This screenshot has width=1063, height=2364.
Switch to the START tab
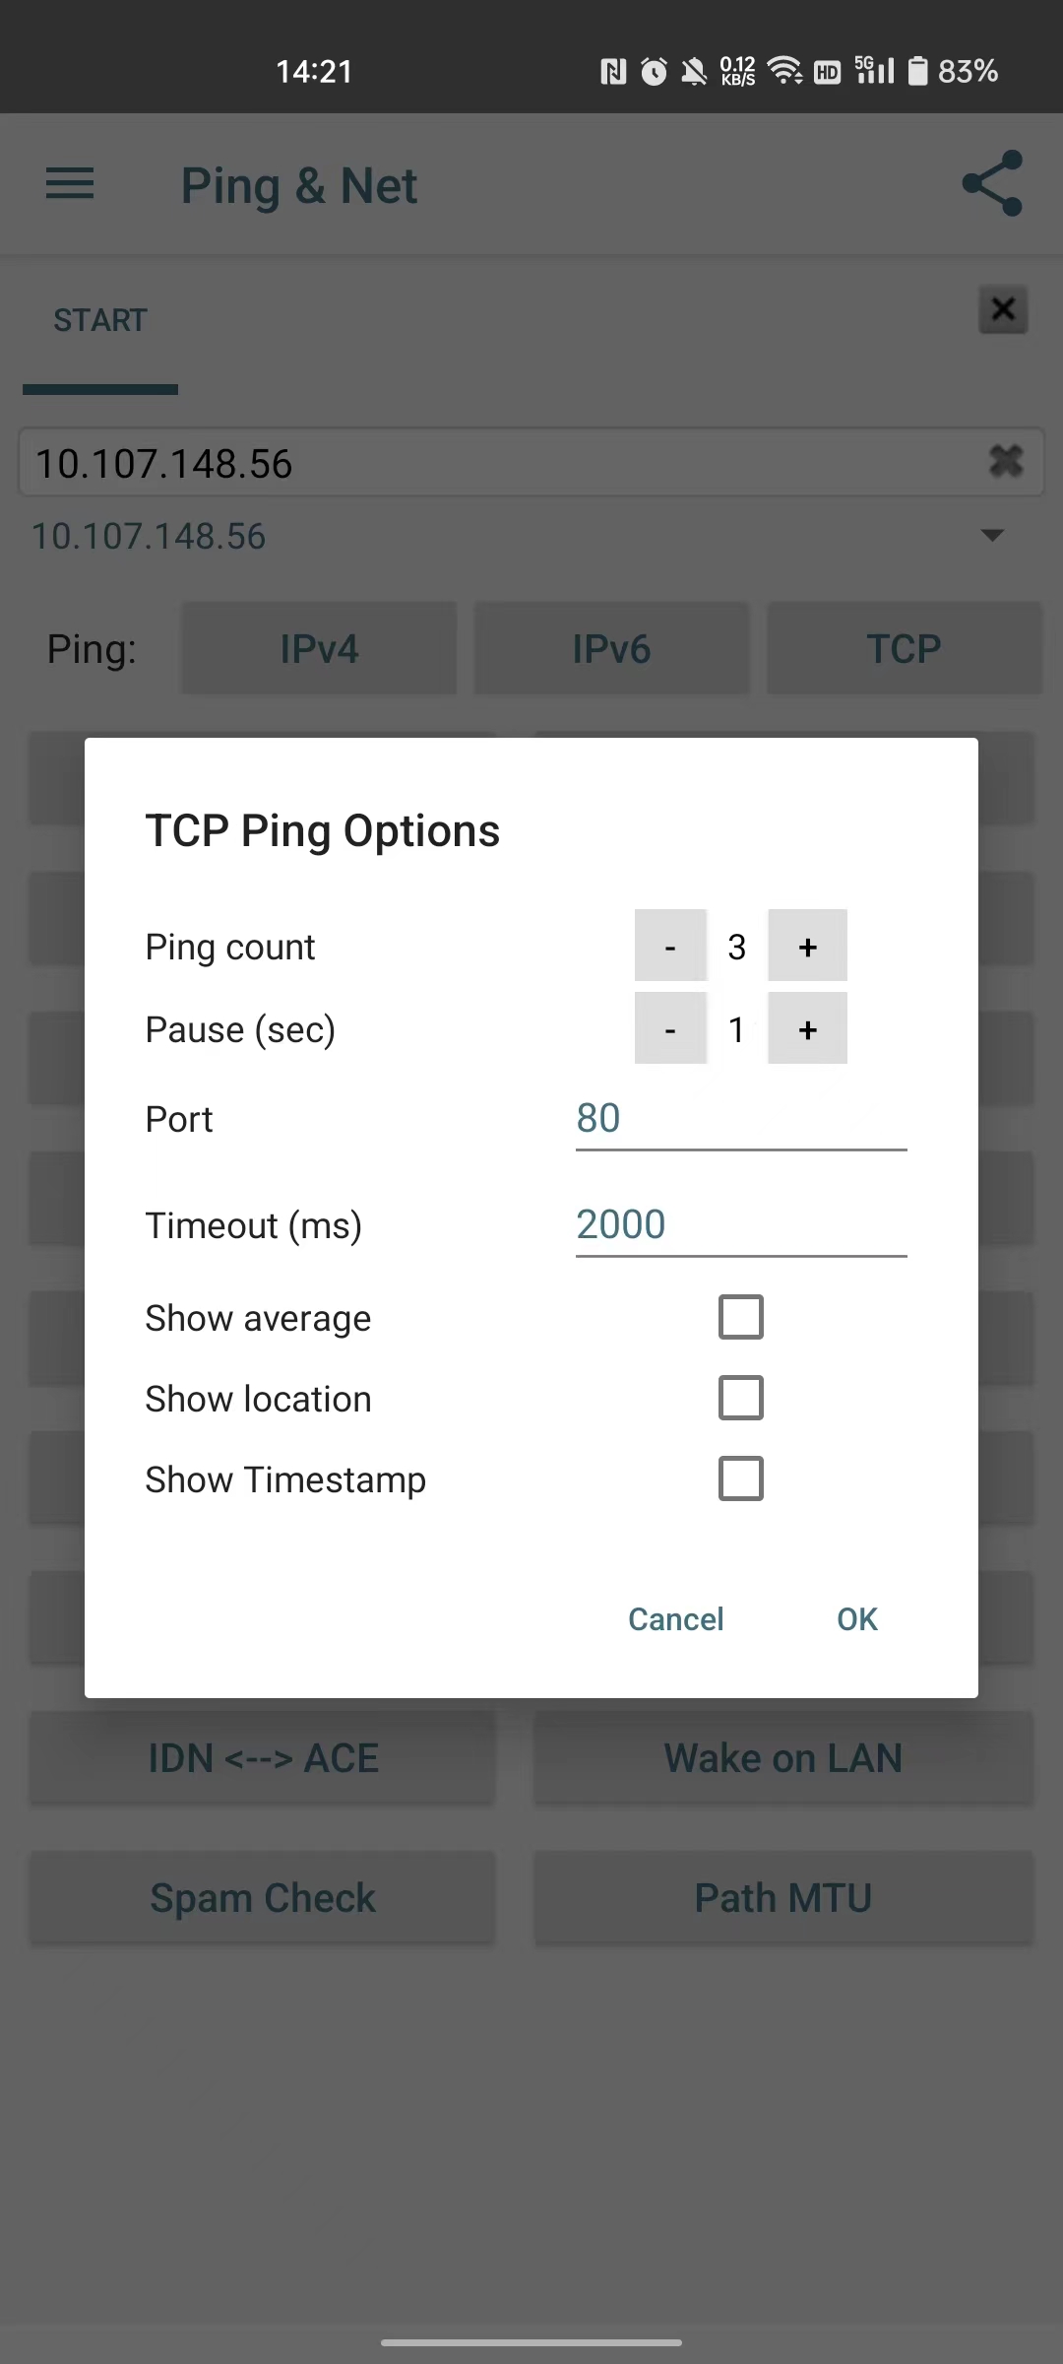point(100,320)
